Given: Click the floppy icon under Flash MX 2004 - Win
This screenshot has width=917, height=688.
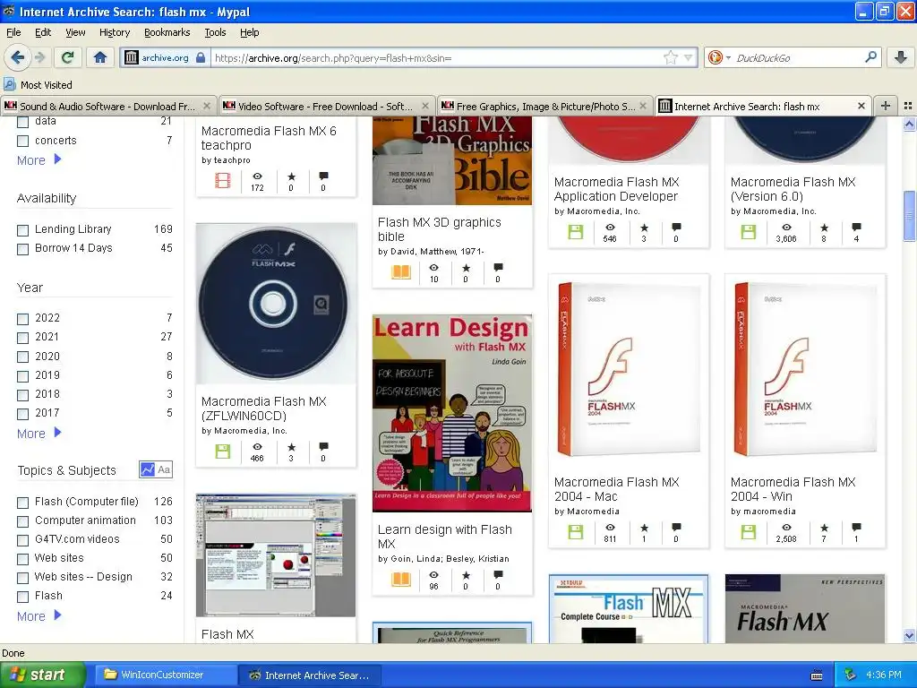Looking at the screenshot, I should [749, 532].
